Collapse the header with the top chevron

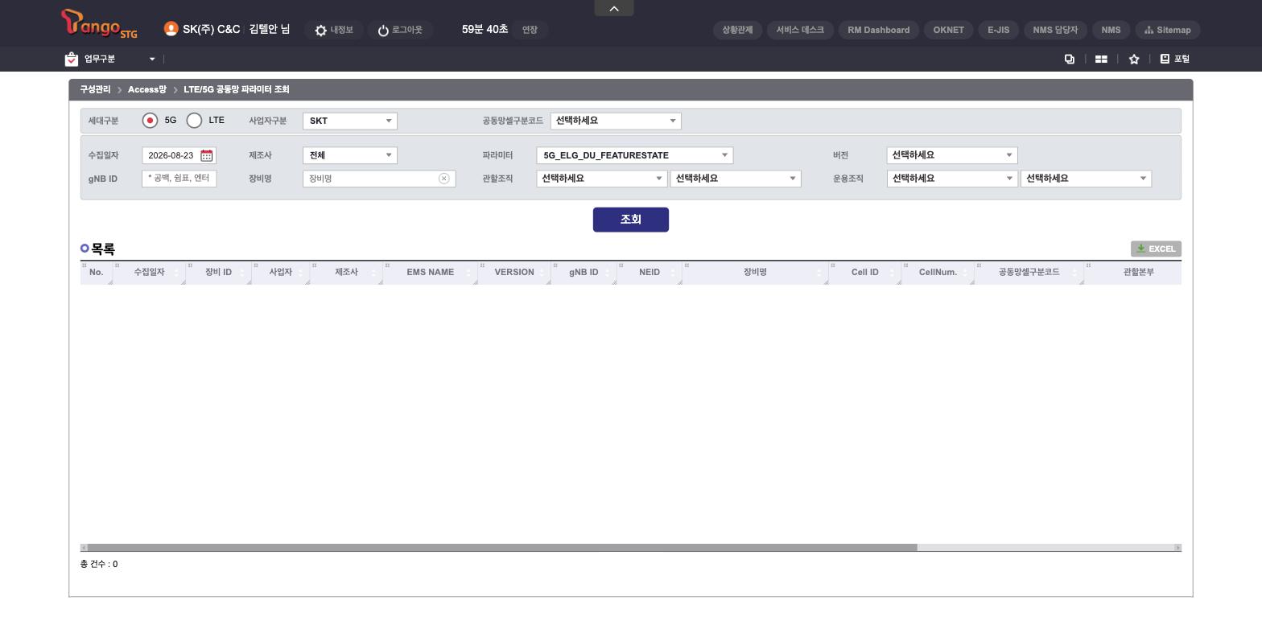pyautogui.click(x=614, y=8)
